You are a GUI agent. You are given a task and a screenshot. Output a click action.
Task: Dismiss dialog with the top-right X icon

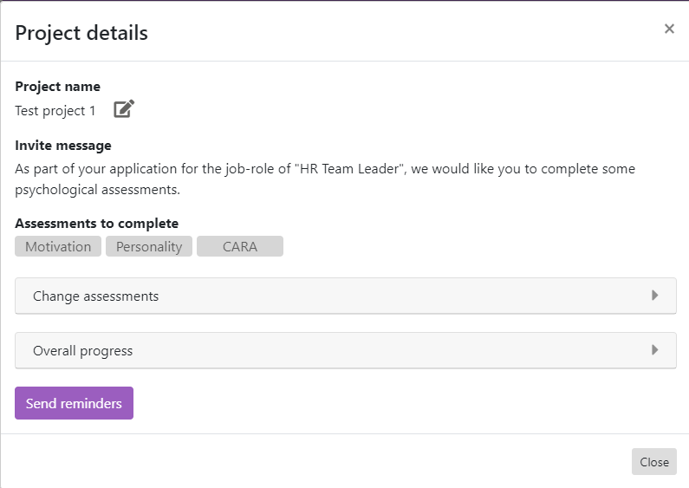[669, 29]
